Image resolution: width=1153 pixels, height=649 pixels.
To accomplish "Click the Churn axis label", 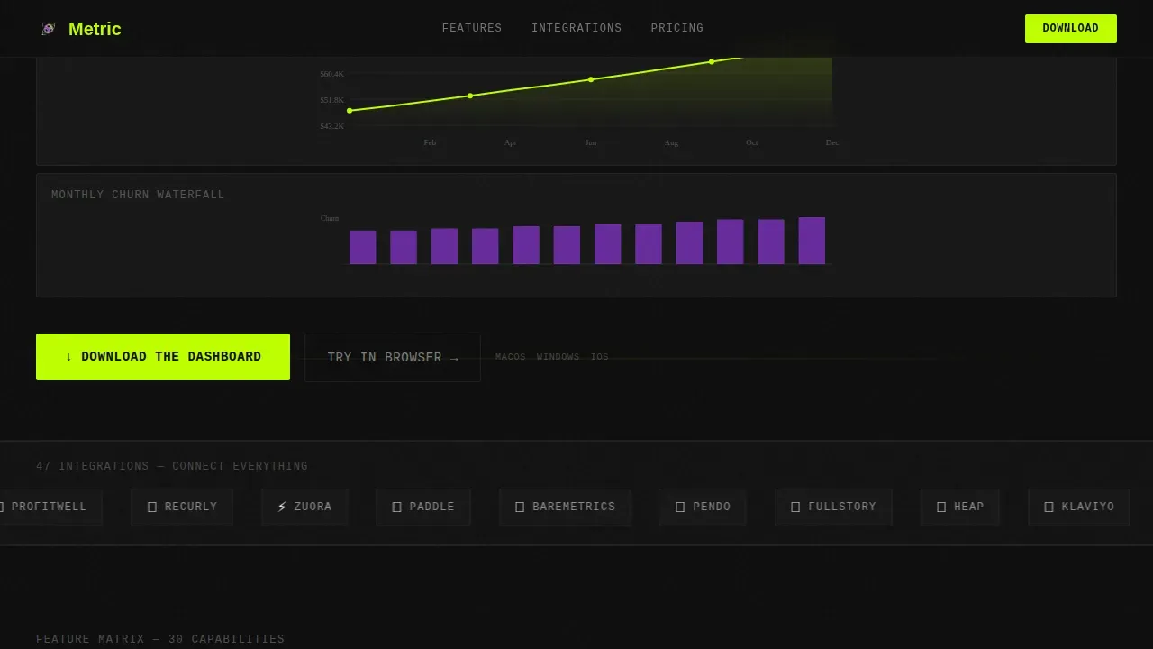I will click(330, 218).
